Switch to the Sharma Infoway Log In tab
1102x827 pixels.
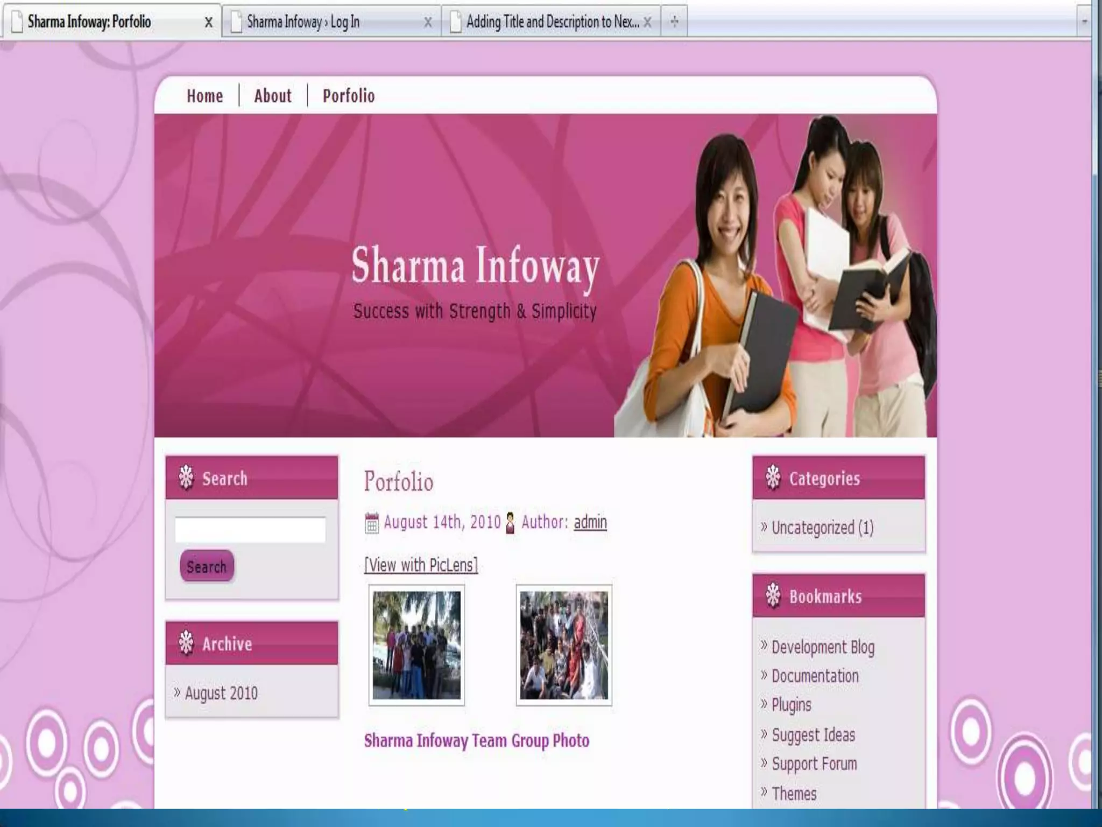point(331,22)
